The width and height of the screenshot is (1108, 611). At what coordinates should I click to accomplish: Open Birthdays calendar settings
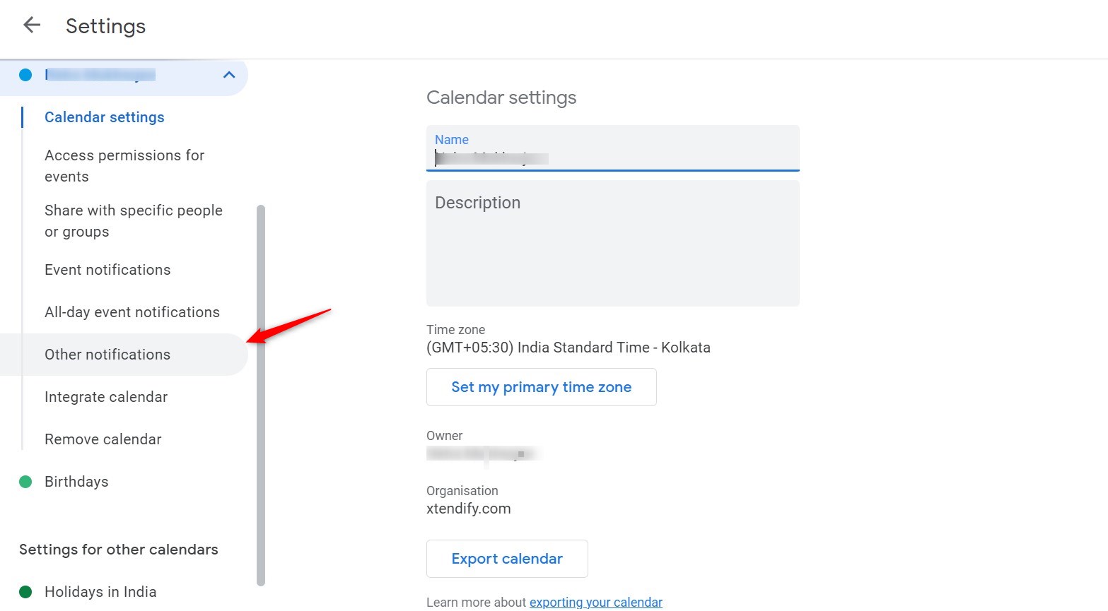[x=76, y=482]
